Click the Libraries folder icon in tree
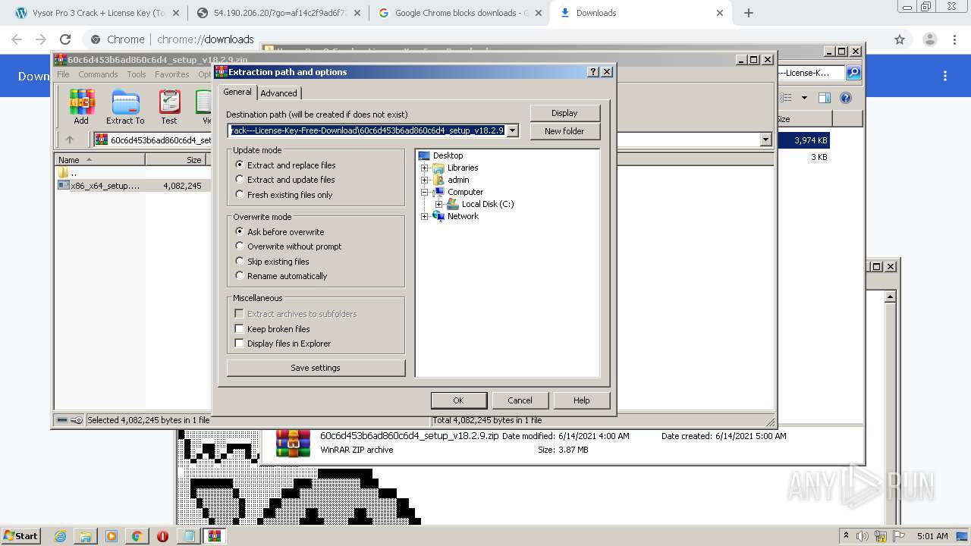This screenshot has width=971, height=546. click(x=438, y=168)
